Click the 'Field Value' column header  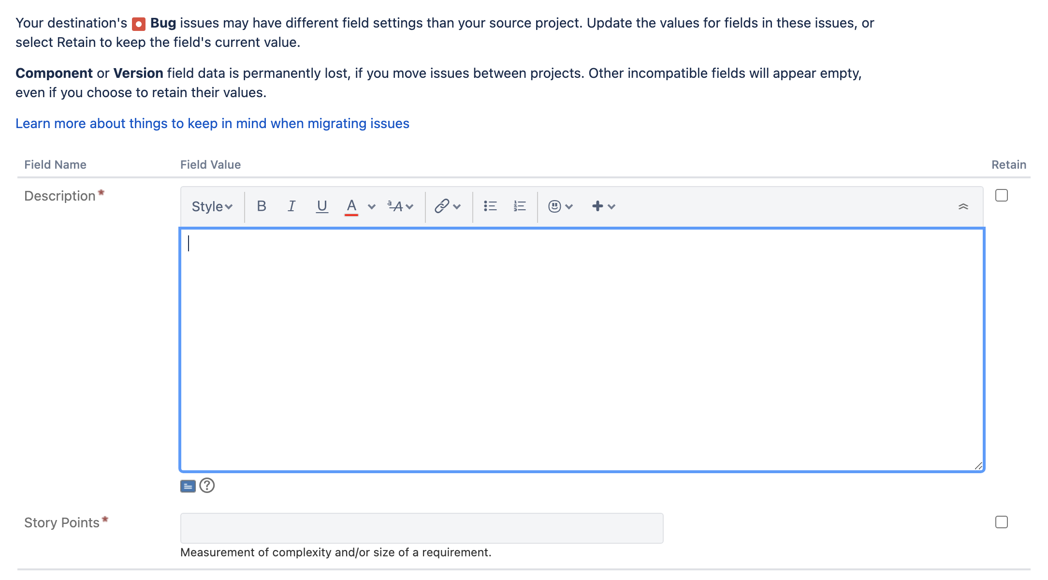[x=210, y=164]
